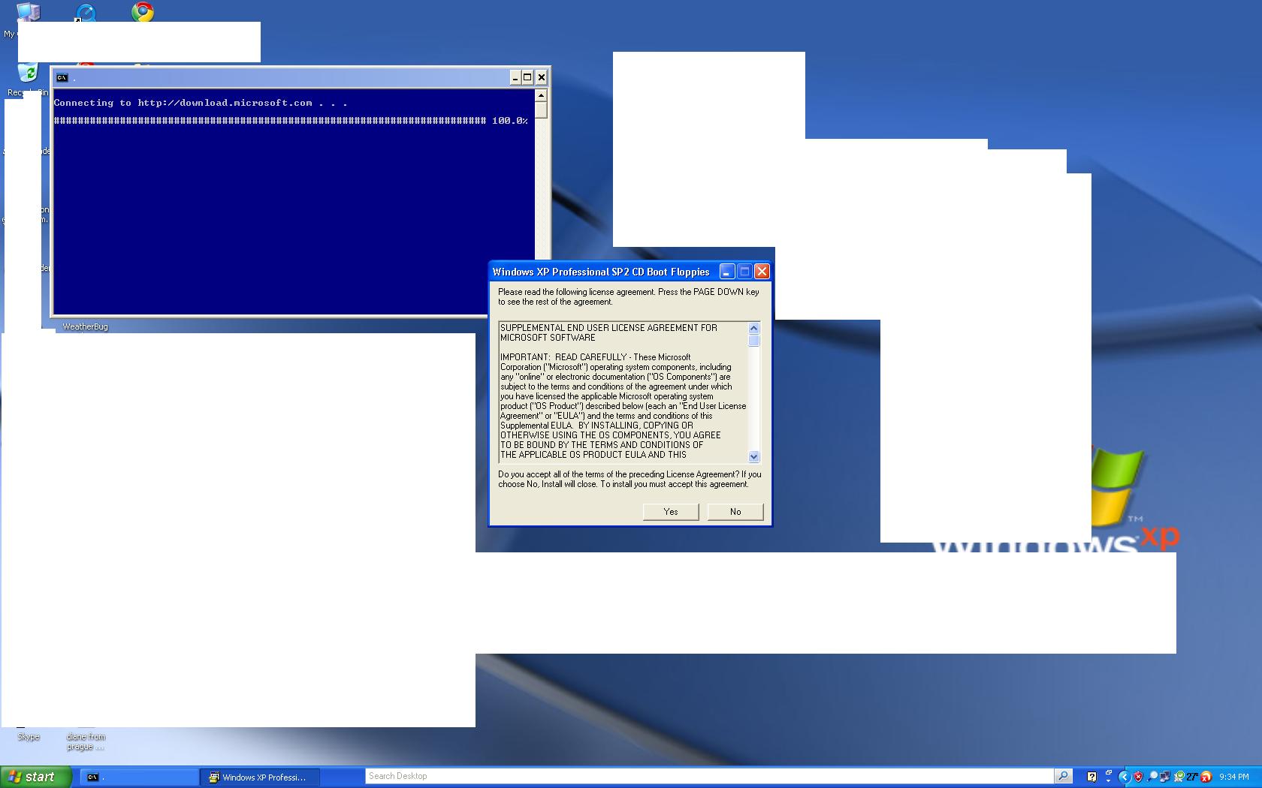Click the 'Connecting to http://download.microsoft.com' console line
This screenshot has width=1262, height=788.
[201, 103]
